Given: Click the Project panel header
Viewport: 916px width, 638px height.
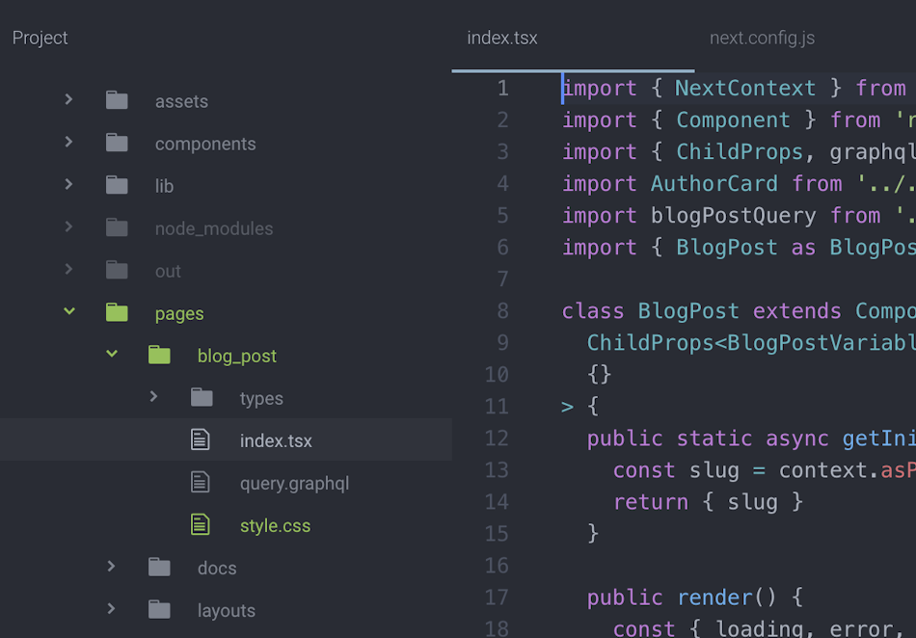Looking at the screenshot, I should [x=40, y=38].
